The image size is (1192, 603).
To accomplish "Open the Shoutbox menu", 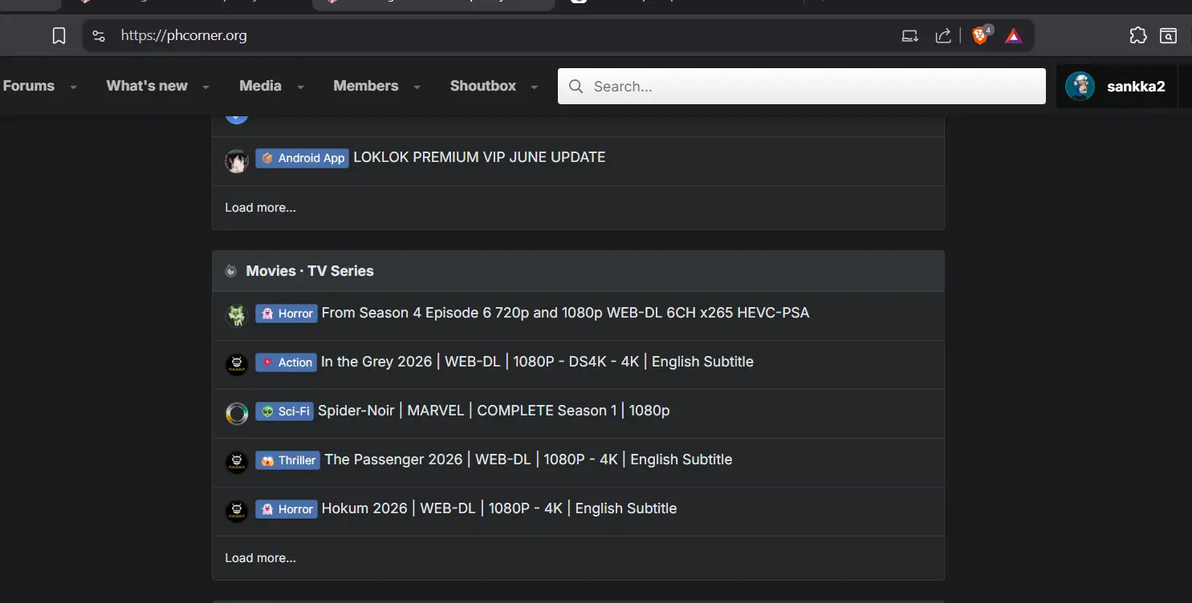I will point(483,86).
